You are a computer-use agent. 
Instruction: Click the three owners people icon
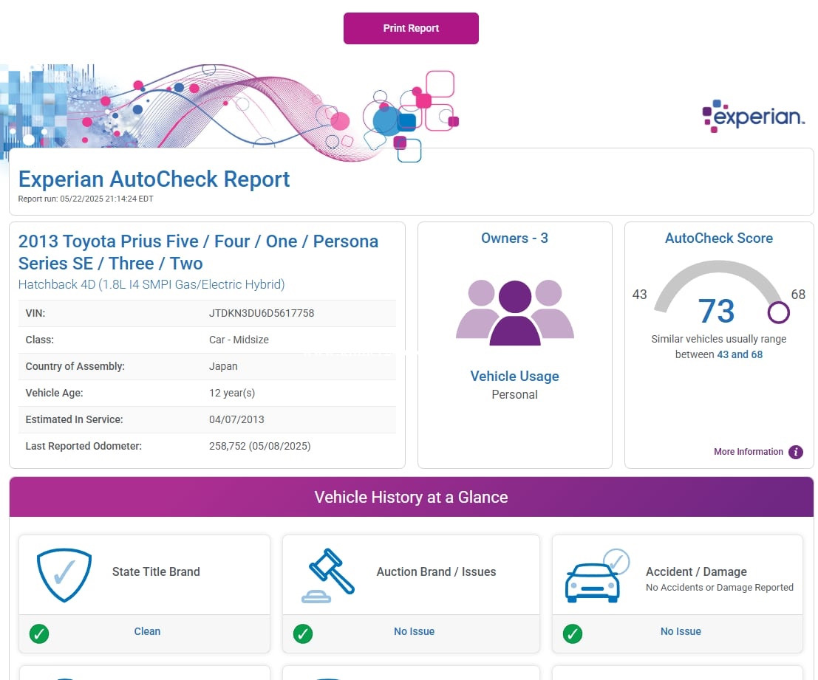[515, 312]
